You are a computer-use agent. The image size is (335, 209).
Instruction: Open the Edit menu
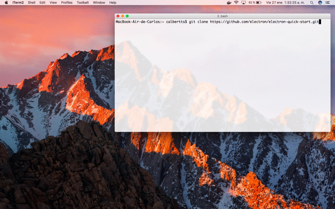coord(42,3)
